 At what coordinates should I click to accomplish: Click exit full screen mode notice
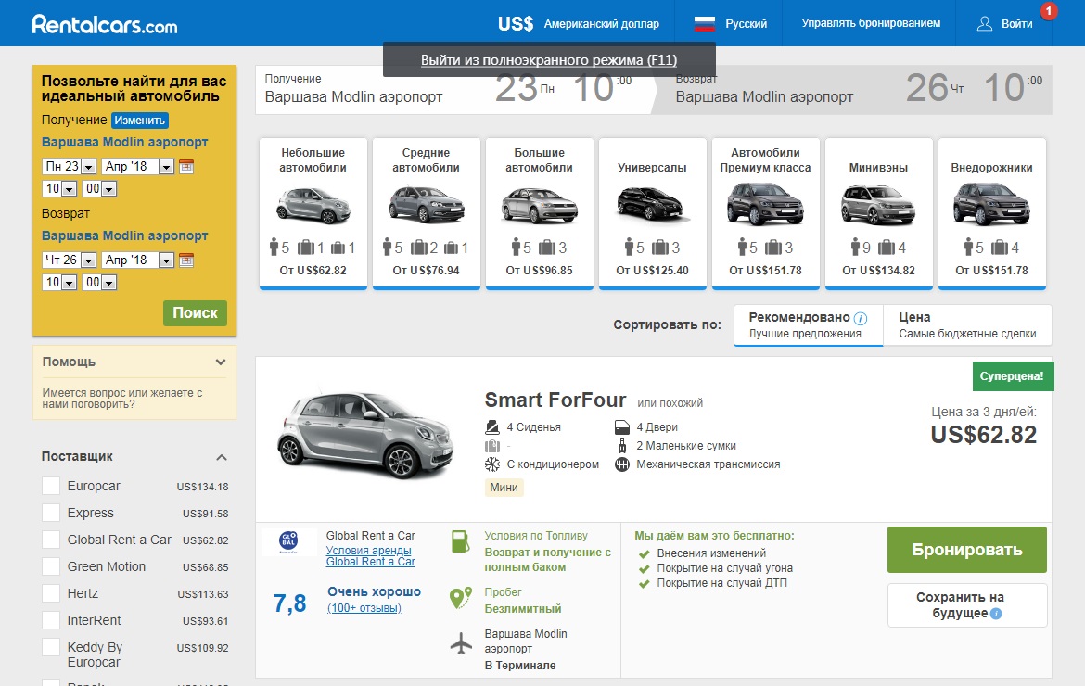pos(549,60)
